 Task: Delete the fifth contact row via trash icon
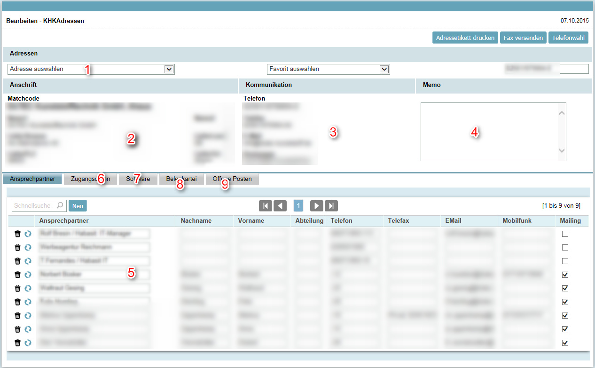pos(17,288)
